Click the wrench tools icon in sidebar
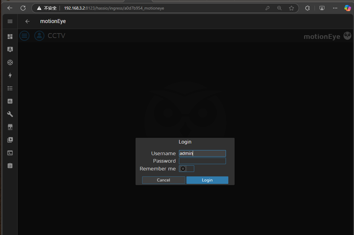The width and height of the screenshot is (354, 235). [x=10, y=114]
